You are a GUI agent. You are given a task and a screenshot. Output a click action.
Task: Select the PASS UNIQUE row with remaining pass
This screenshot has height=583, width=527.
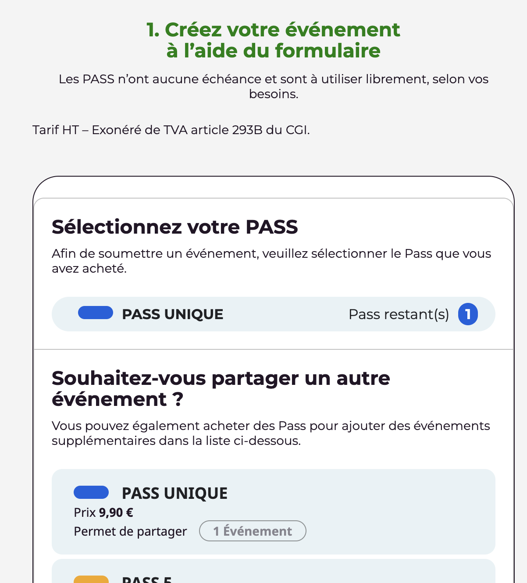[273, 314]
